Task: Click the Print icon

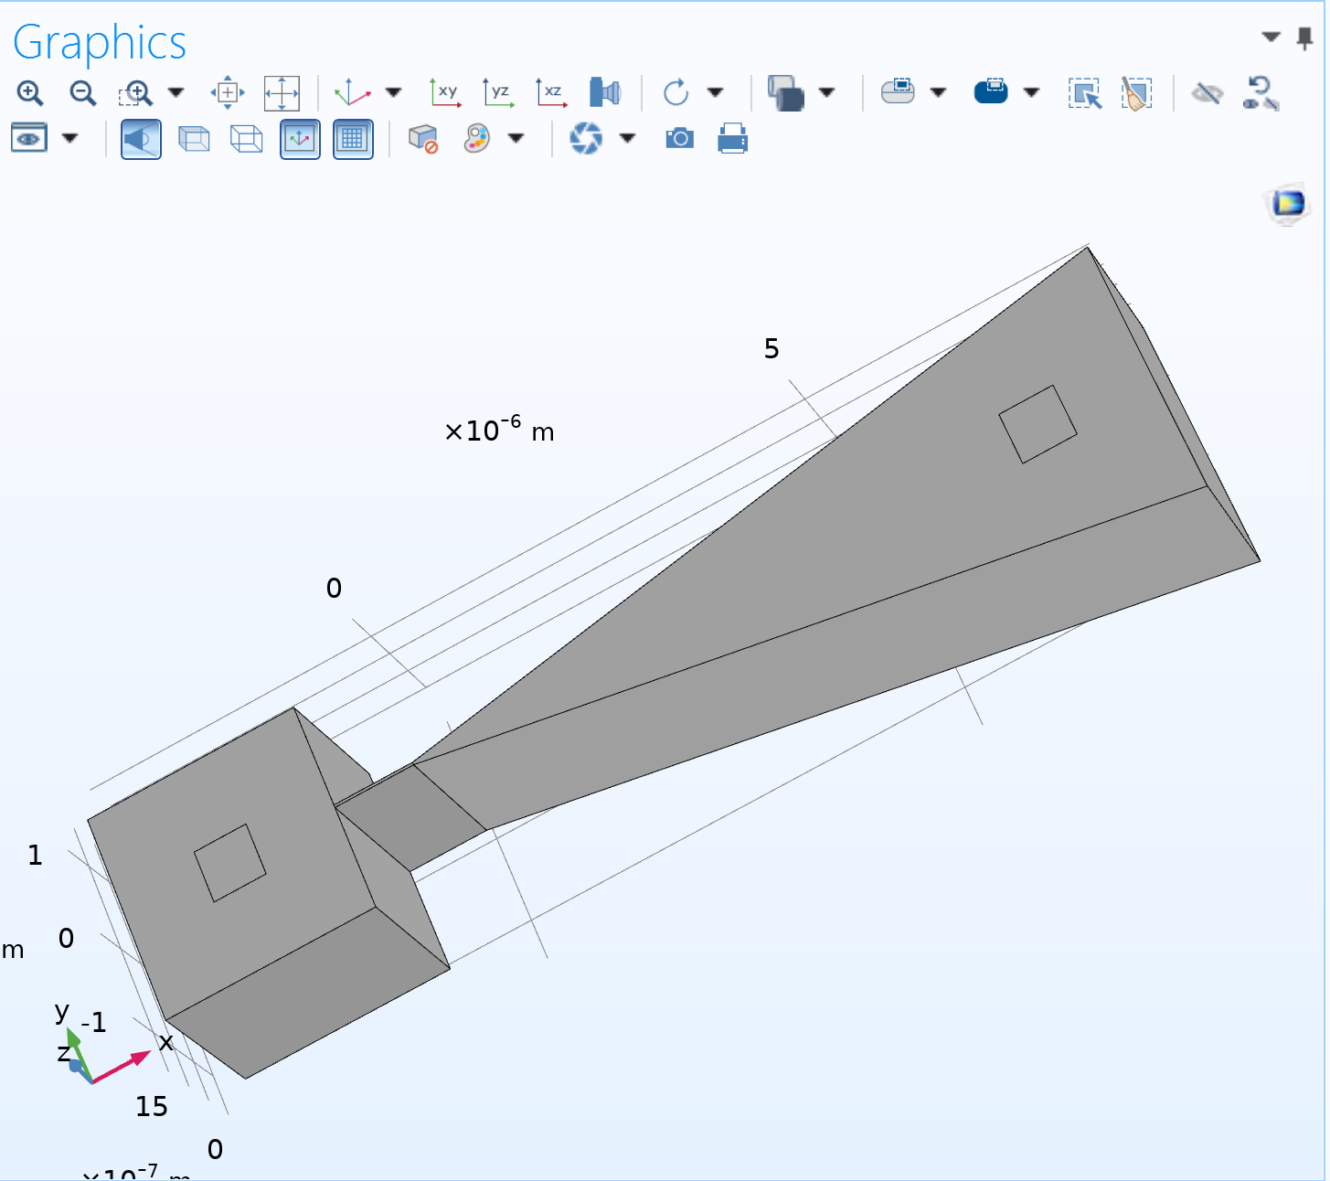Action: click(x=732, y=139)
